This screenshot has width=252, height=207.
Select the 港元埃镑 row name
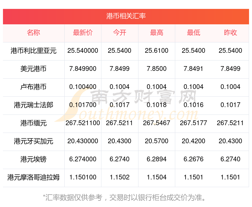[x=34, y=159]
